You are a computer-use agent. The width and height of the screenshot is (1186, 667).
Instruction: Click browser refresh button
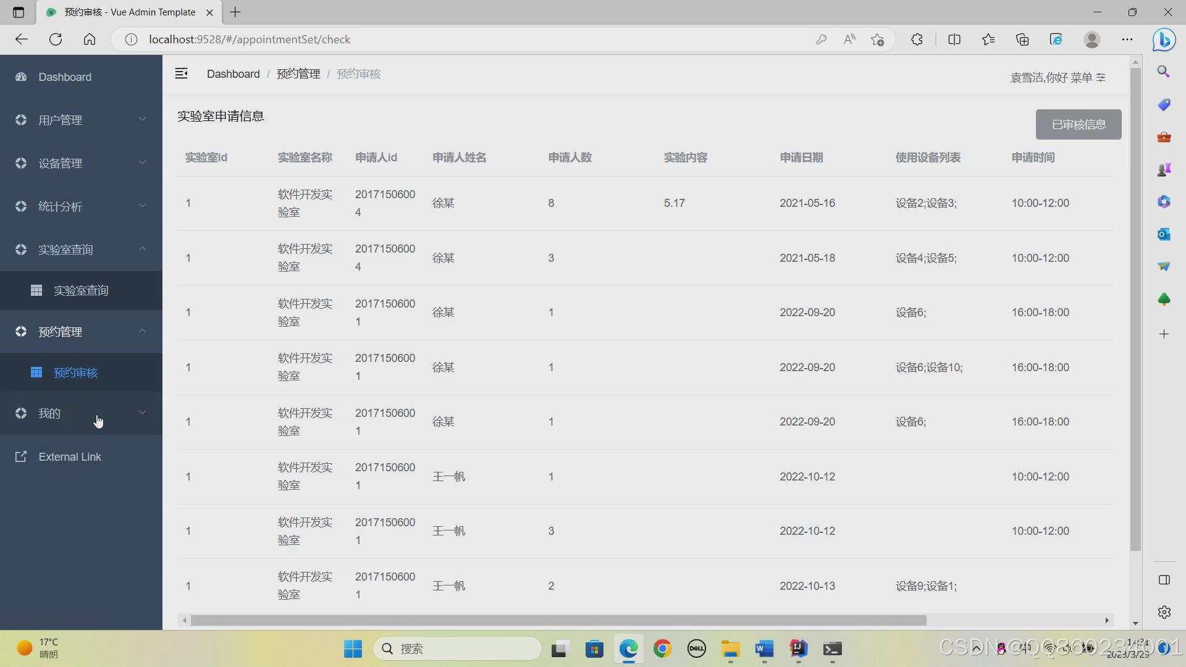click(x=56, y=40)
